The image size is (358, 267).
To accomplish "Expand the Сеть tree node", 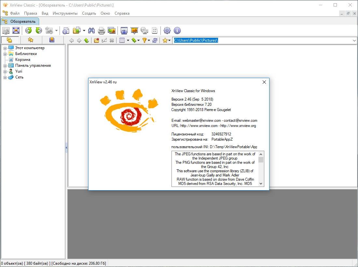I will [5, 77].
